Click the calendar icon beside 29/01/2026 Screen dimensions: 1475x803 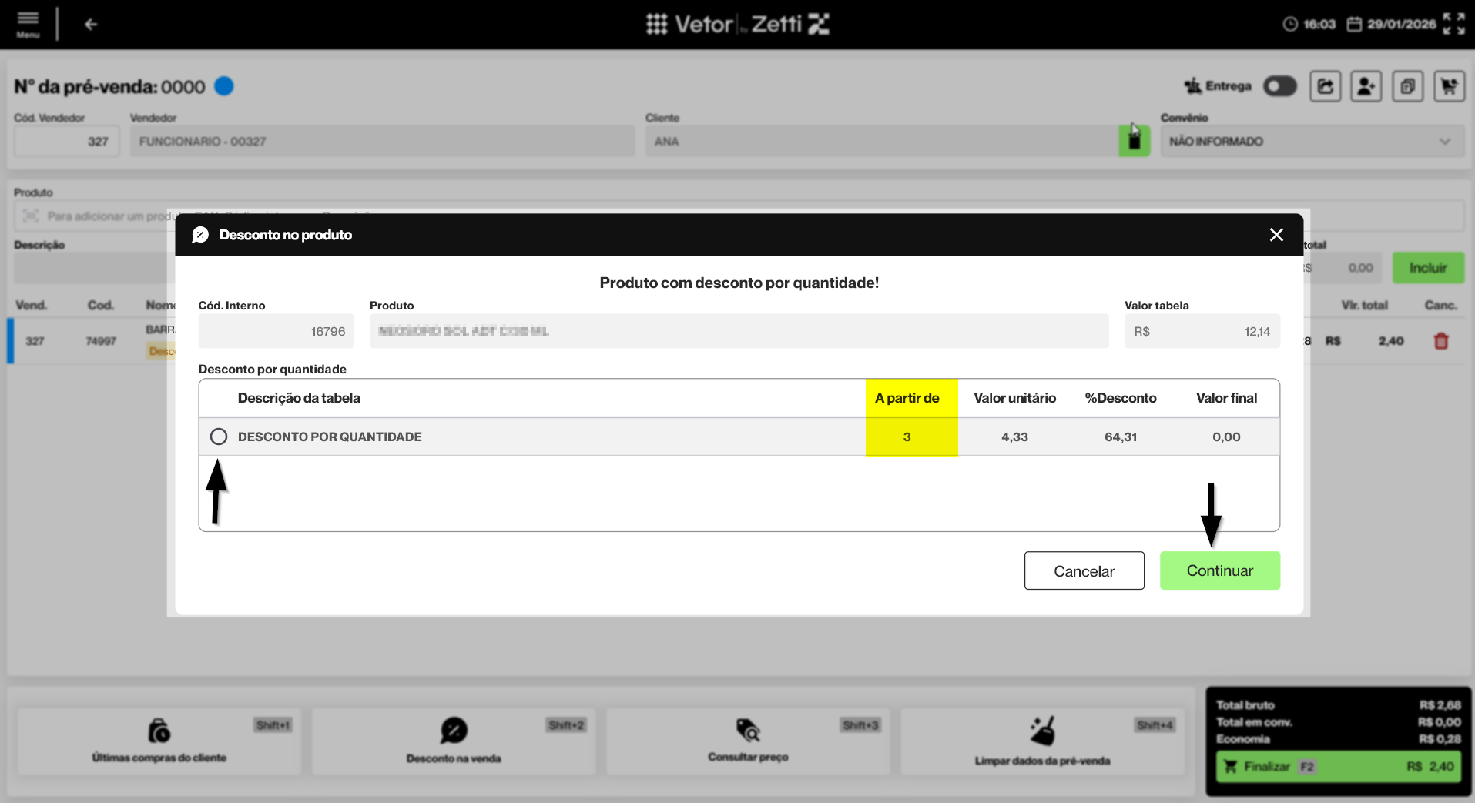[x=1354, y=25]
